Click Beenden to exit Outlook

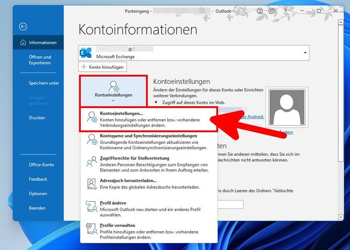[x=37, y=208]
